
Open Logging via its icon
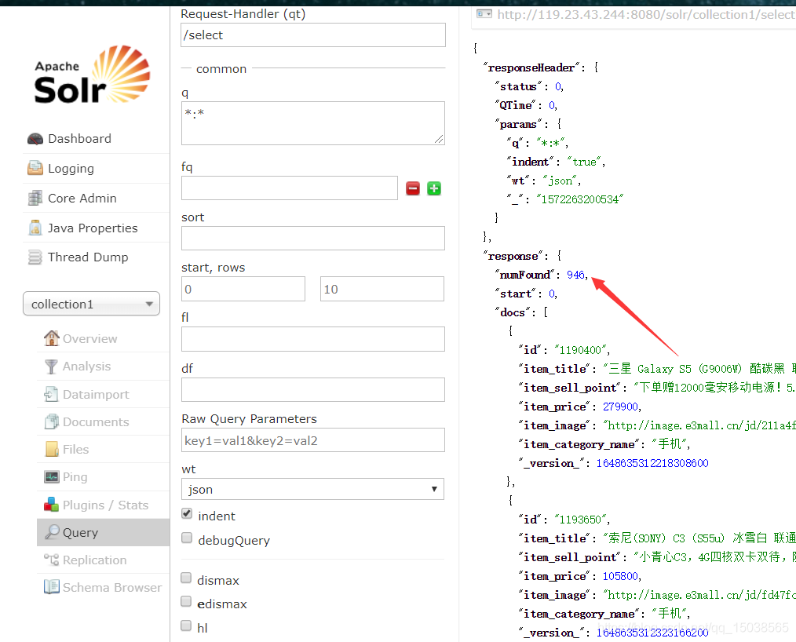tap(35, 168)
